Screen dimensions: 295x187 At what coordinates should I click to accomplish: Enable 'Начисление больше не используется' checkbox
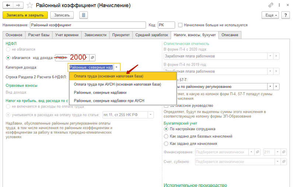pyautogui.click(x=180, y=25)
